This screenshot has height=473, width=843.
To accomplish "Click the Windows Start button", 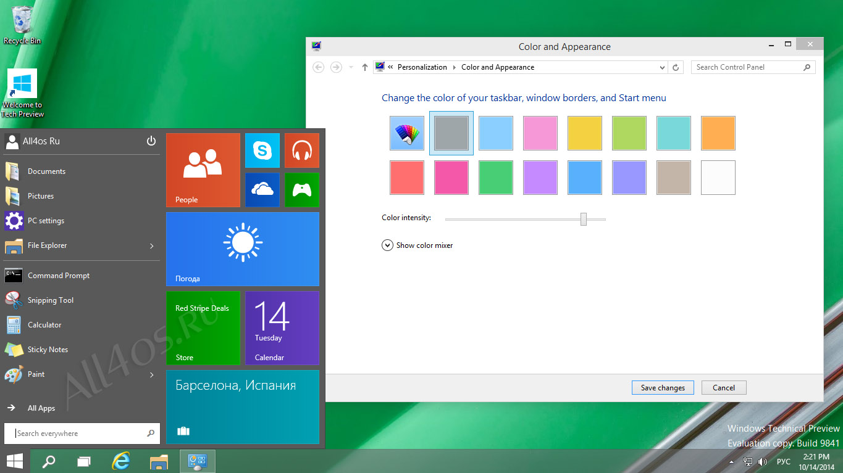I will pyautogui.click(x=15, y=461).
